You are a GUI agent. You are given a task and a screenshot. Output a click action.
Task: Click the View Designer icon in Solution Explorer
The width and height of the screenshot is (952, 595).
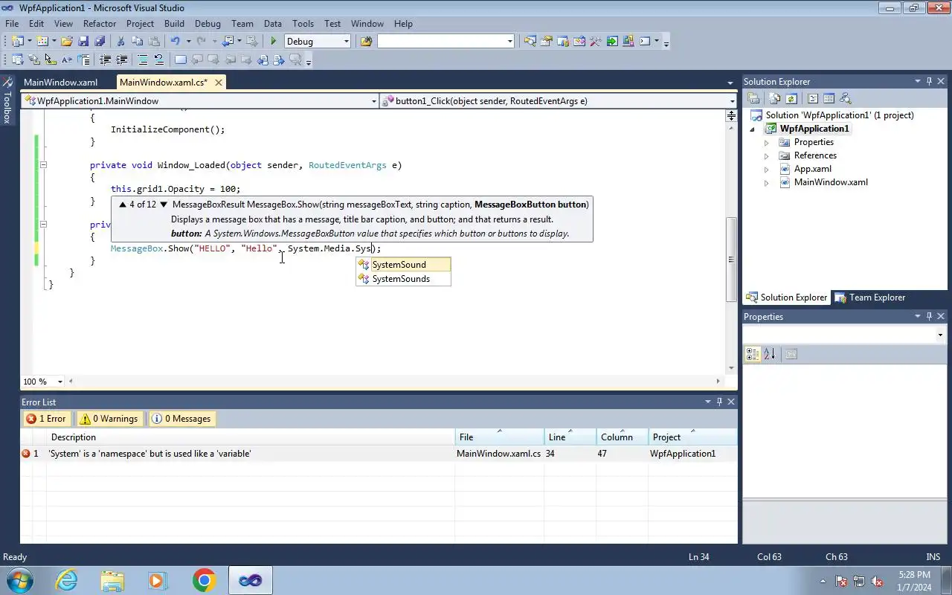coord(829,98)
